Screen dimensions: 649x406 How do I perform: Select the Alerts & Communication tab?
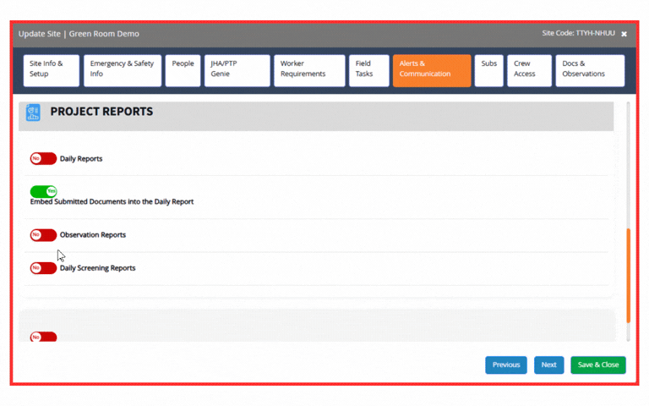(x=432, y=70)
